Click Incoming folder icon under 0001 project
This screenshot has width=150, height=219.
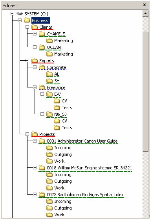pos(49,147)
